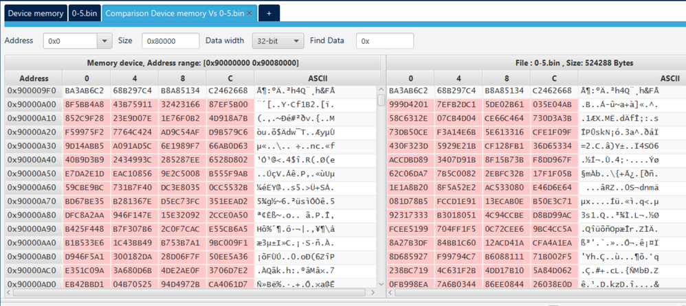Click the left pane vertical scrollbar
This screenshot has width=686, height=306.
[x=381, y=187]
